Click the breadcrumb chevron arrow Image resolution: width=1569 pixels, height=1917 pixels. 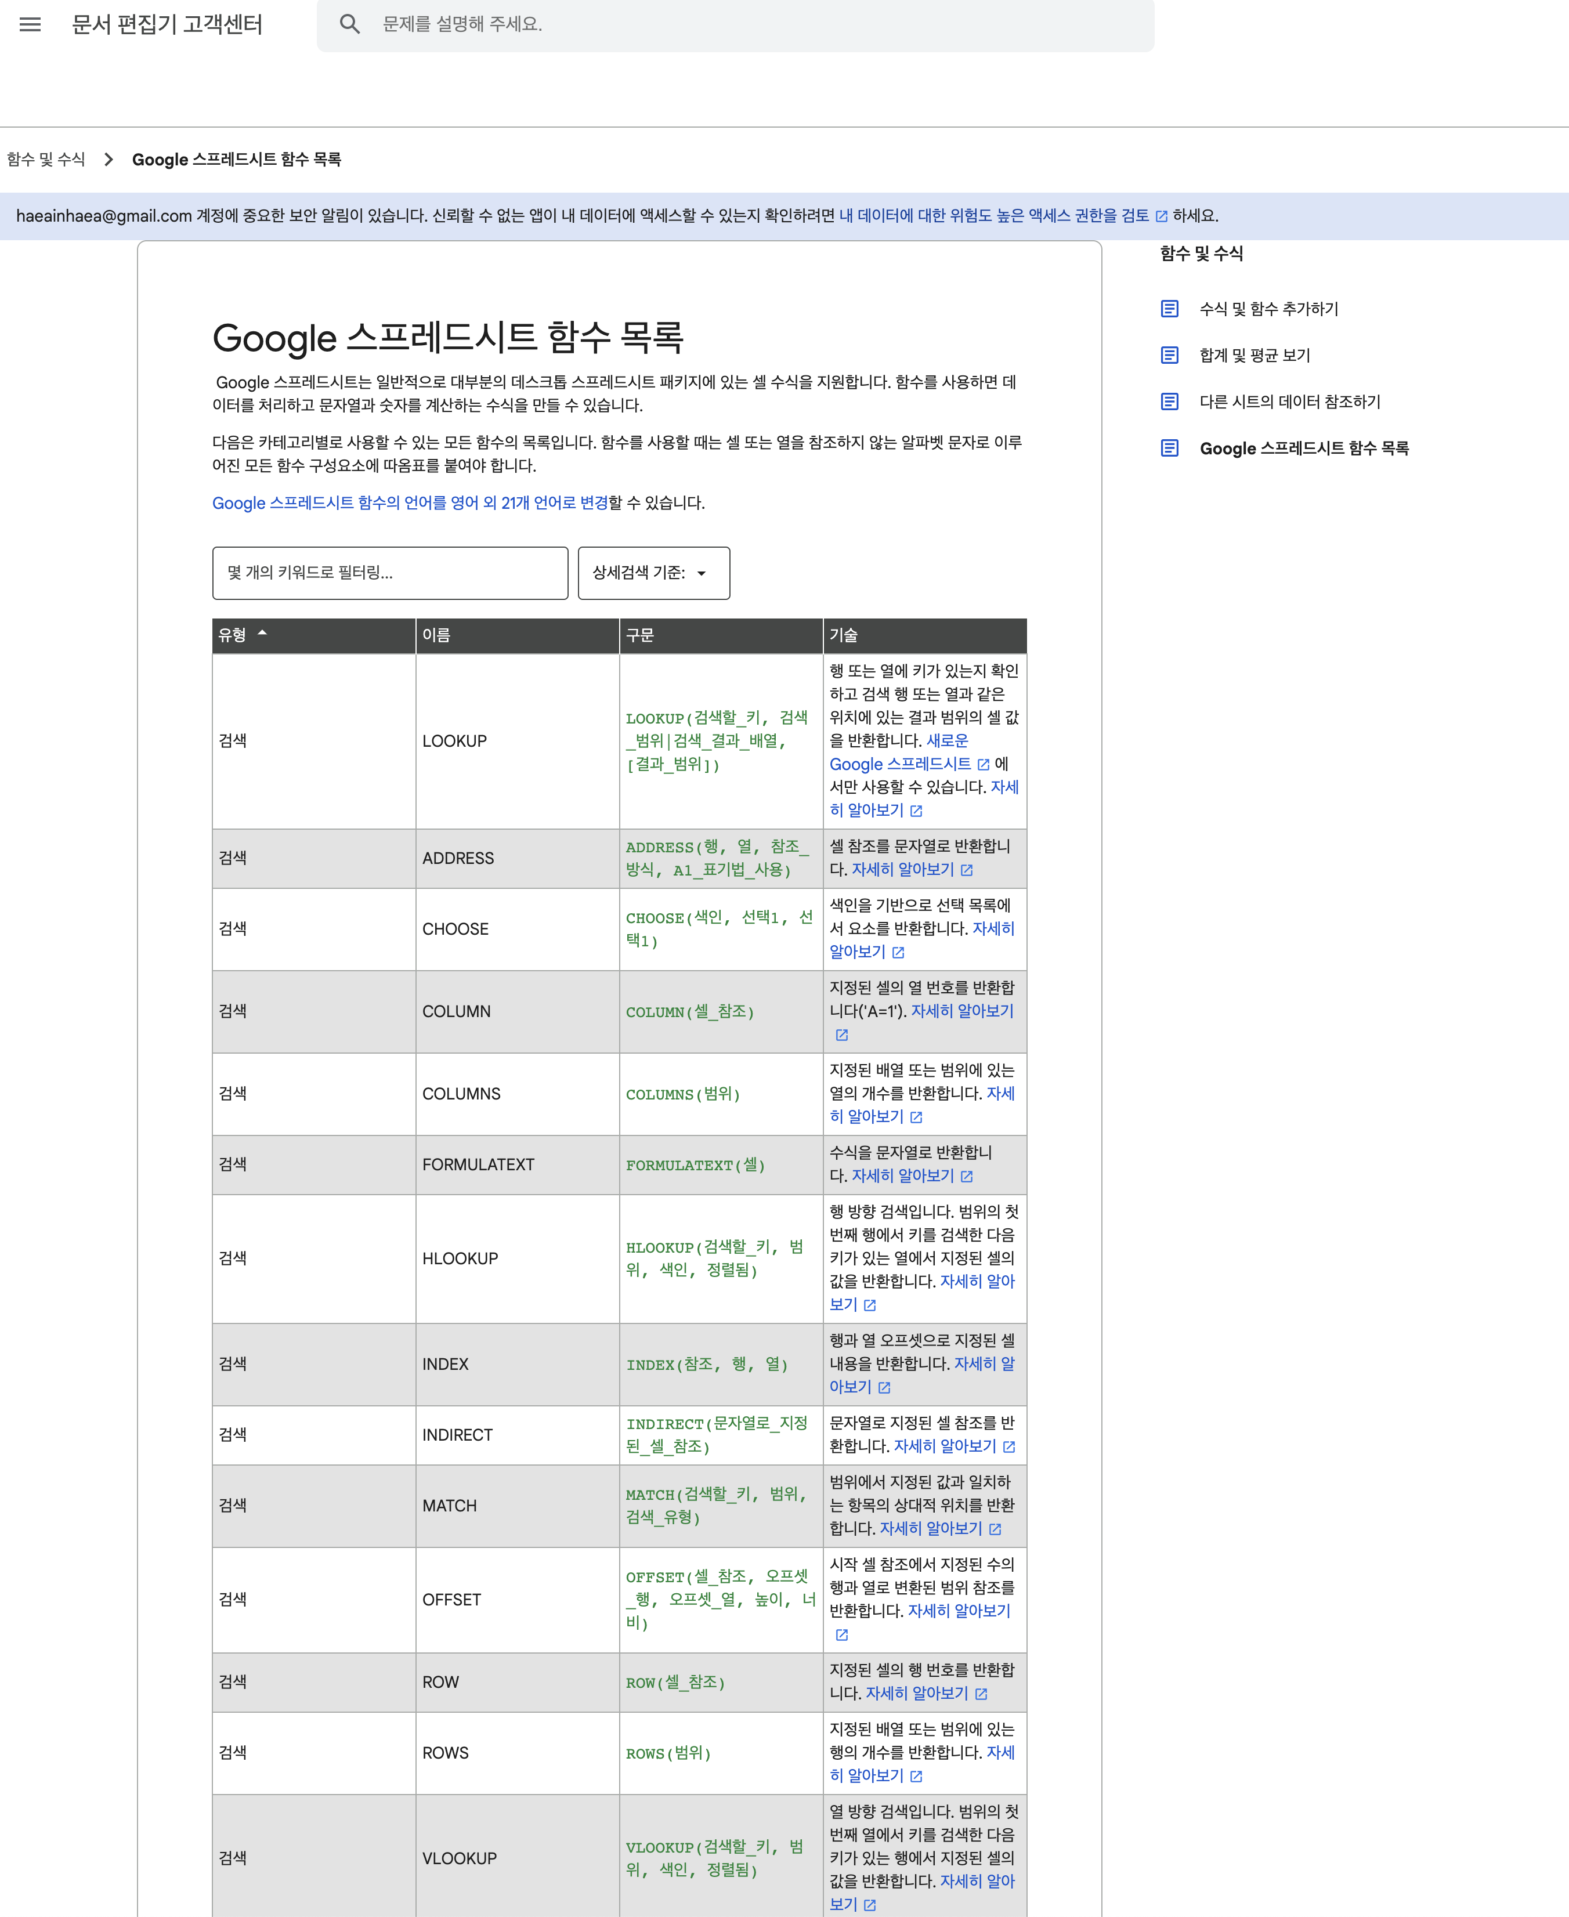(x=109, y=159)
